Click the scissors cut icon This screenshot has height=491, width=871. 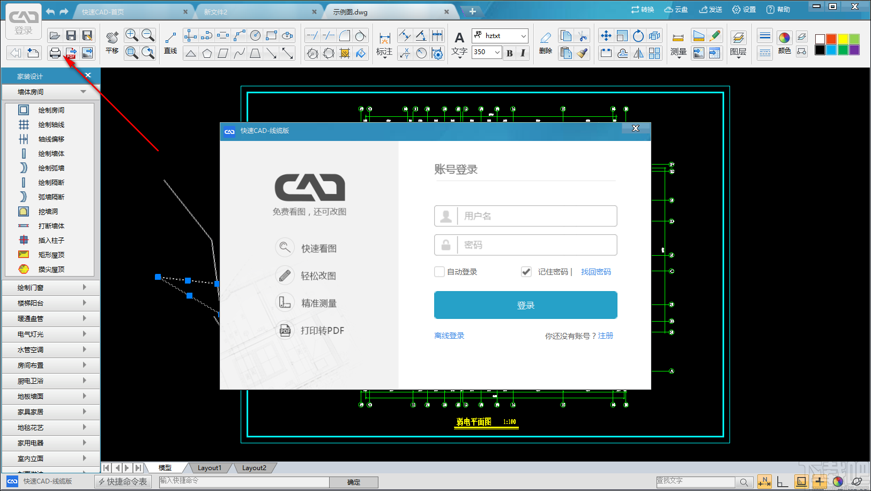582,36
